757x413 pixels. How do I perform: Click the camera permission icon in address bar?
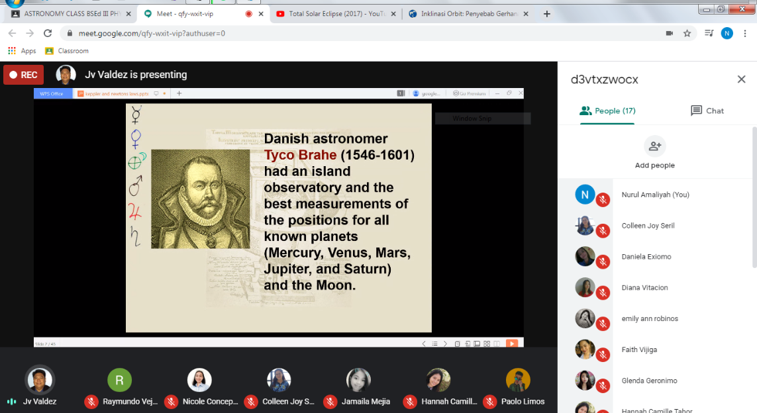(x=669, y=33)
